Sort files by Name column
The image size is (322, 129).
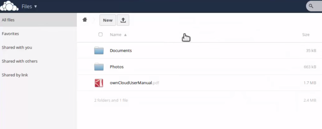tap(116, 35)
